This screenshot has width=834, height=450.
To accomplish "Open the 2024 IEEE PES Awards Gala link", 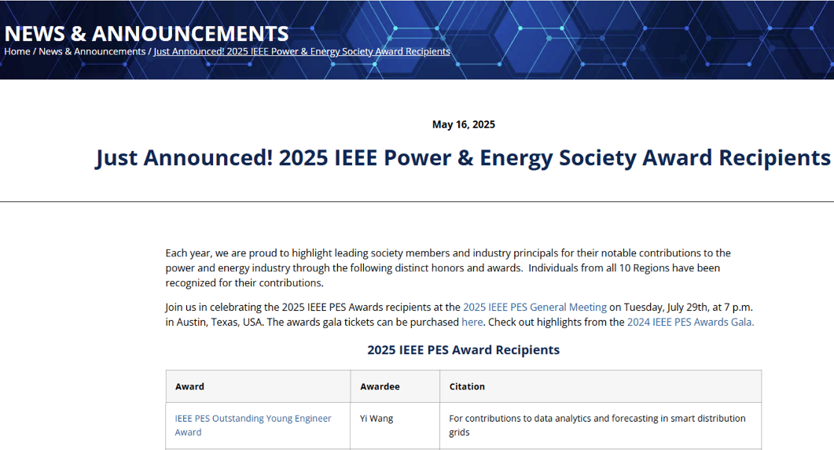I will pos(690,323).
